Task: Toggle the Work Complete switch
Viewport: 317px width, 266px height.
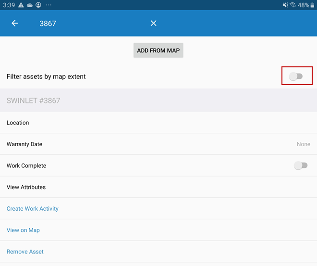Action: (301, 165)
